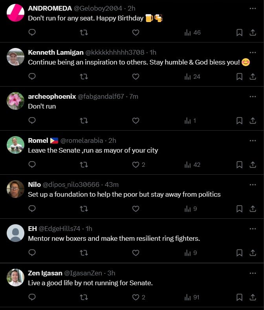The height and width of the screenshot is (310, 264).
Task: Open more options for ANDROMEDA's tweet
Action: pyautogui.click(x=253, y=8)
